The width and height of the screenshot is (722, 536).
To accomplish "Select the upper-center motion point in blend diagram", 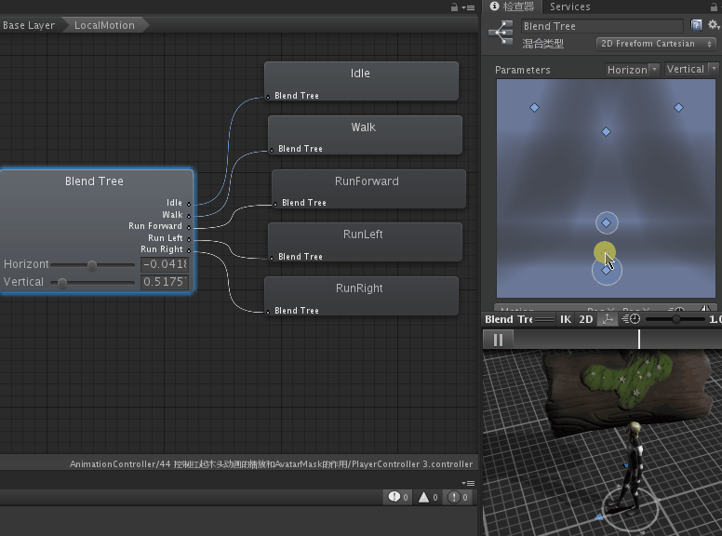I will (x=607, y=132).
